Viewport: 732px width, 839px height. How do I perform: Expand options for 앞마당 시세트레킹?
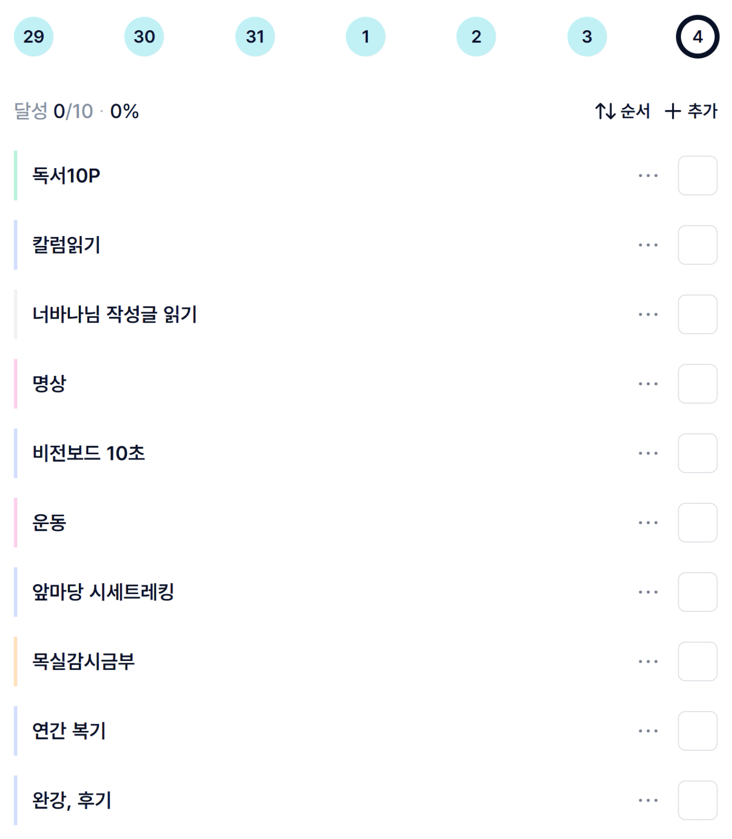coord(648,592)
